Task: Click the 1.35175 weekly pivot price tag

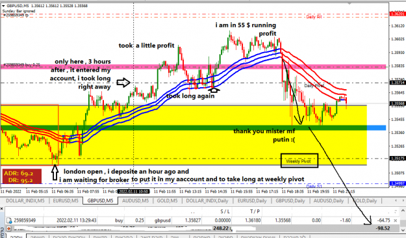Action: (x=398, y=159)
